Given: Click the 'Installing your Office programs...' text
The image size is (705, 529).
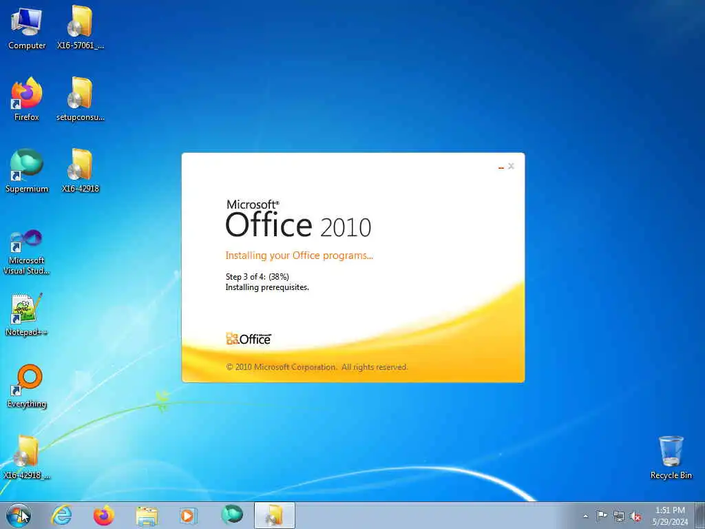Looking at the screenshot, I should (x=299, y=256).
